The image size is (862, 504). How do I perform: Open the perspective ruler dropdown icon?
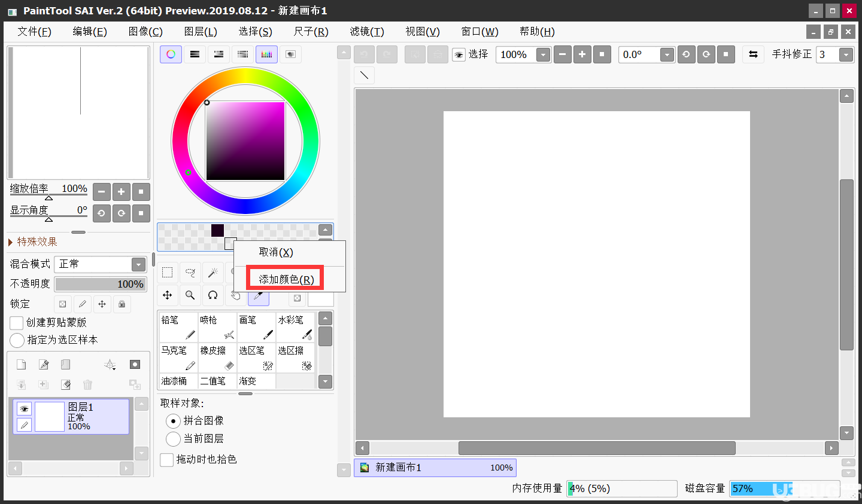tap(110, 365)
